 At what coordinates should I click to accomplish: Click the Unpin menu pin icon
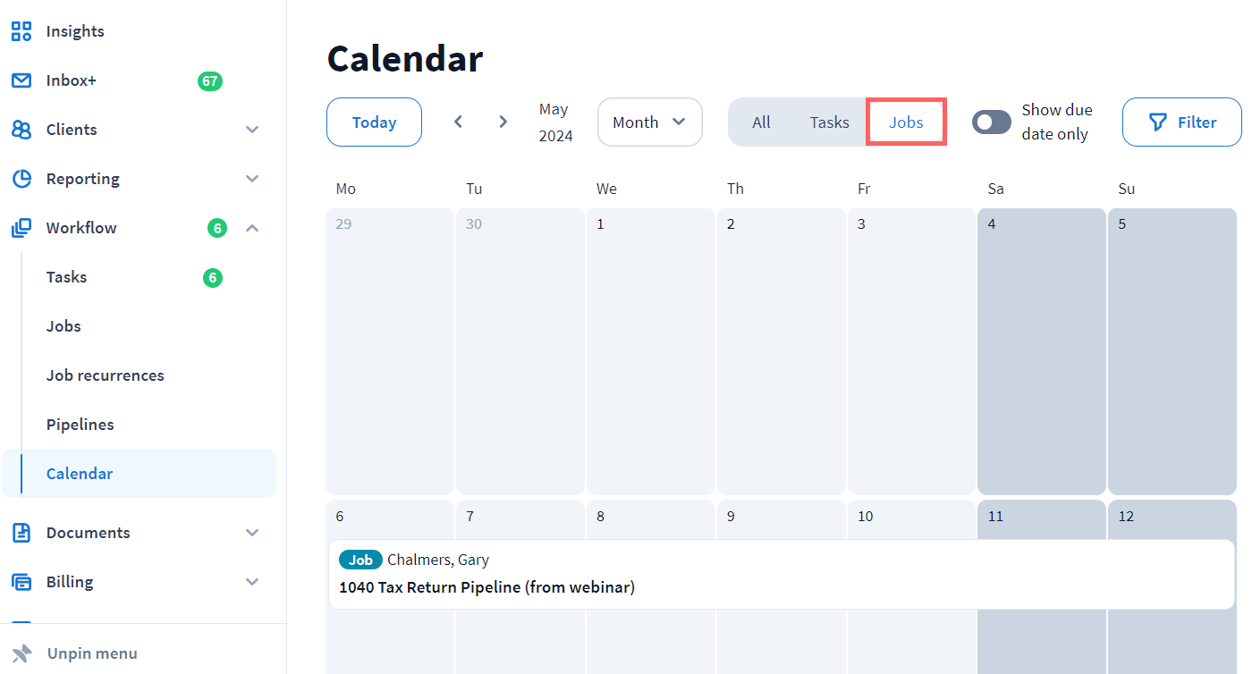22,653
